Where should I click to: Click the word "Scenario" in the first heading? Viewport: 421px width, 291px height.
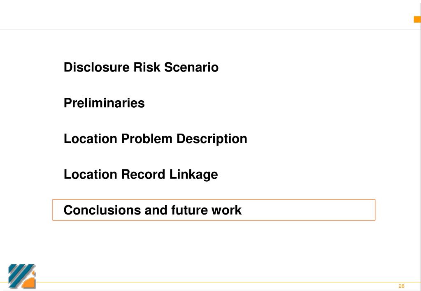[x=191, y=67]
